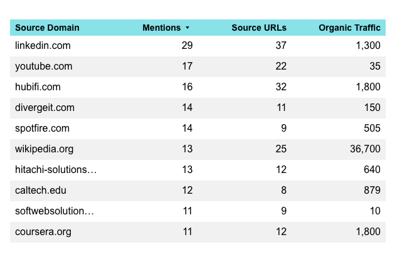Select the youtube.com domain cell

tap(43, 66)
